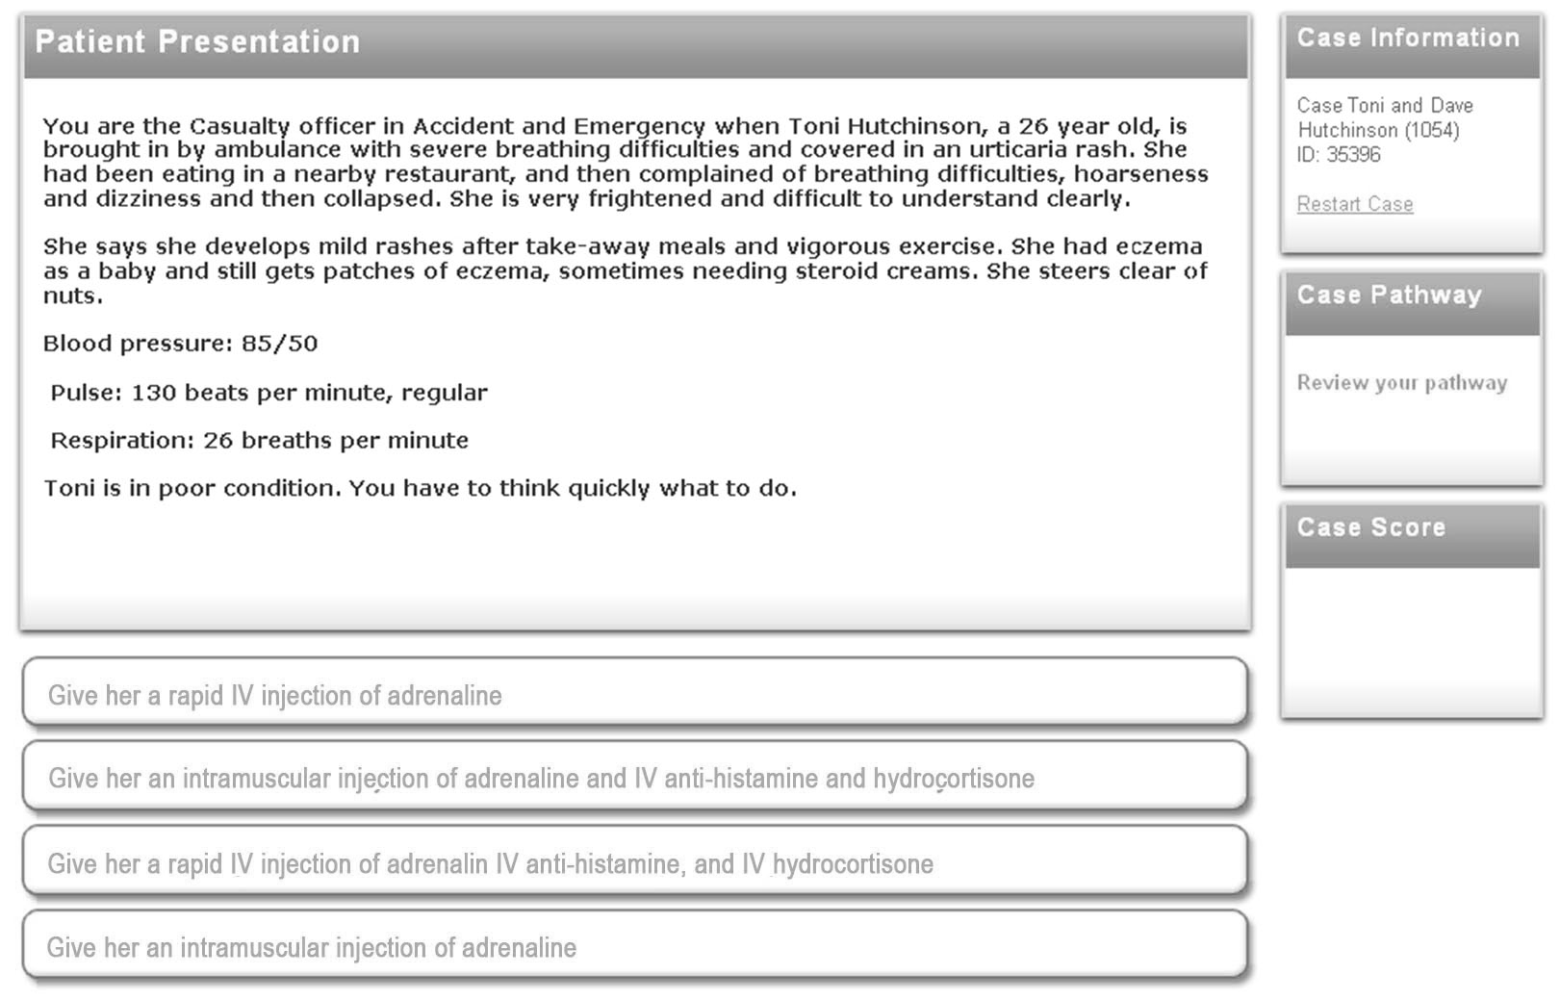The width and height of the screenshot is (1560, 1001).
Task: Click the empty Case Score panel body
Action: point(1412,640)
